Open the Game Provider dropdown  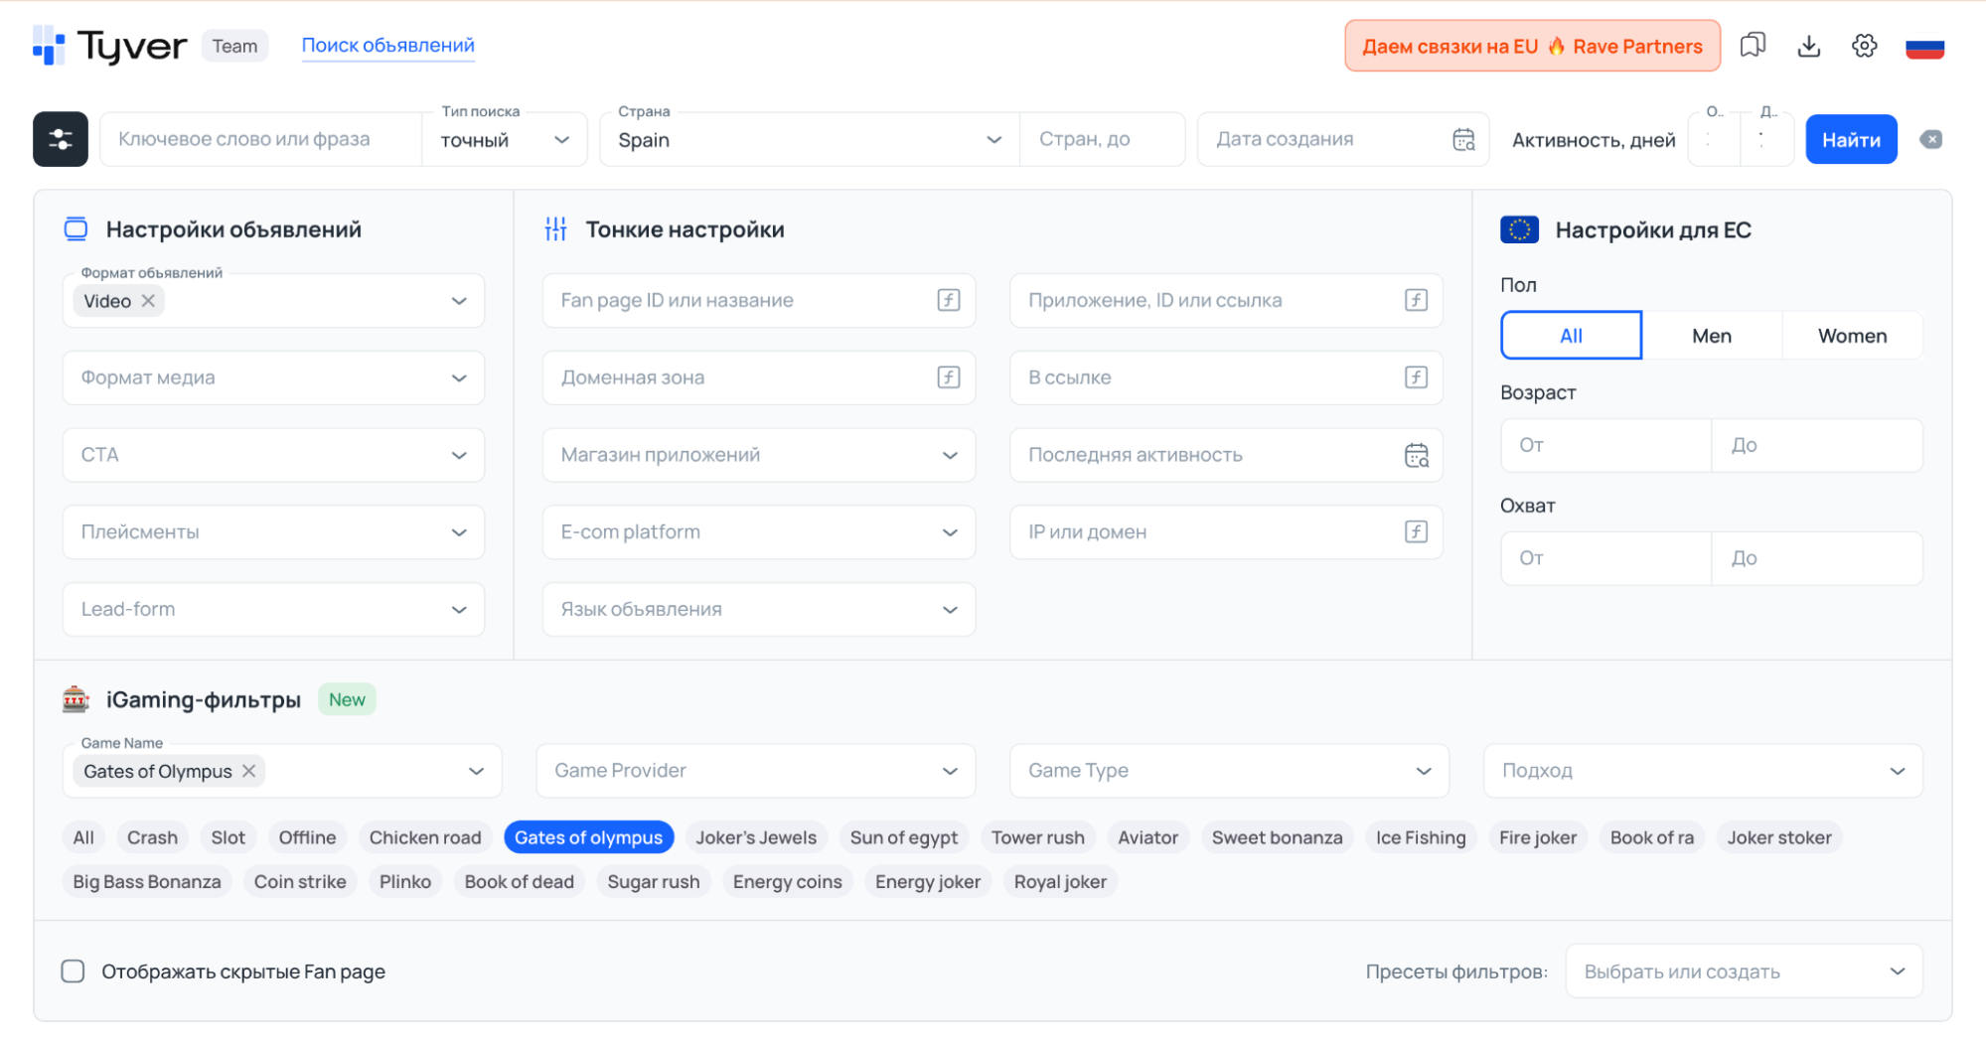pyautogui.click(x=755, y=771)
